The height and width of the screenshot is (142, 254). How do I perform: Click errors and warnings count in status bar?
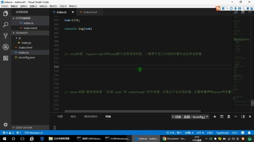8,133
